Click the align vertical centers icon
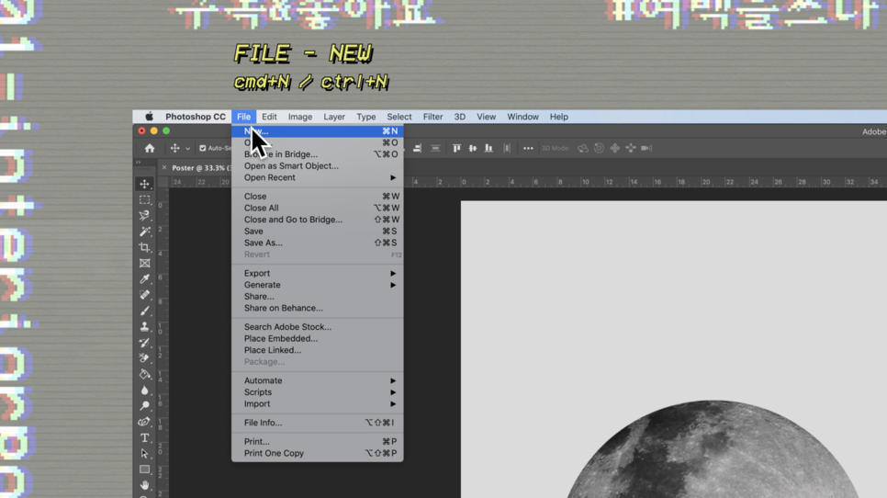Screen dimensions: 887x498 tap(472, 148)
